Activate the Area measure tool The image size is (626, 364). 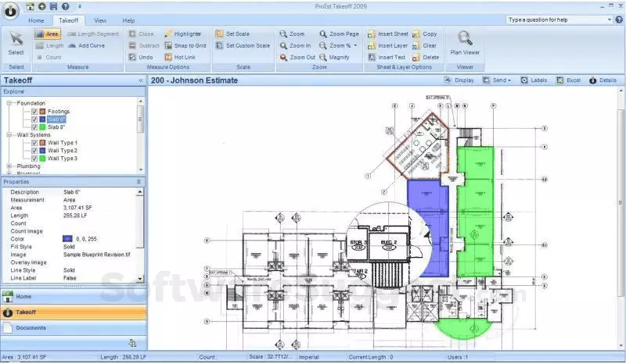[47, 34]
